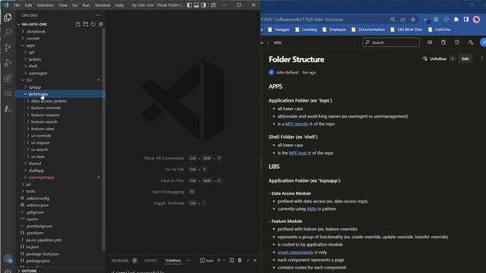
Task: Open the Accounts menu in activity bar
Action: (x=8, y=259)
